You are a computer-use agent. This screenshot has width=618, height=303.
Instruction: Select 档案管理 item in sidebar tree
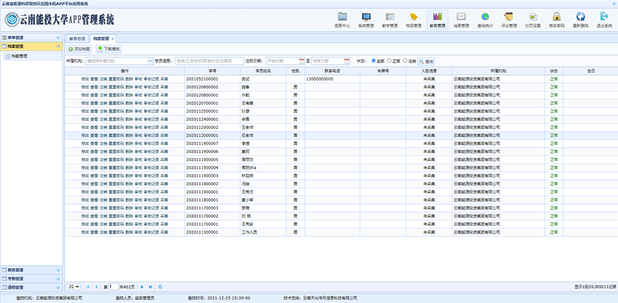(20, 56)
